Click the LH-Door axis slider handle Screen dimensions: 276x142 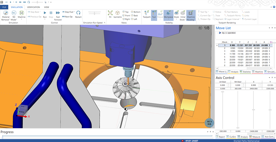222,92
